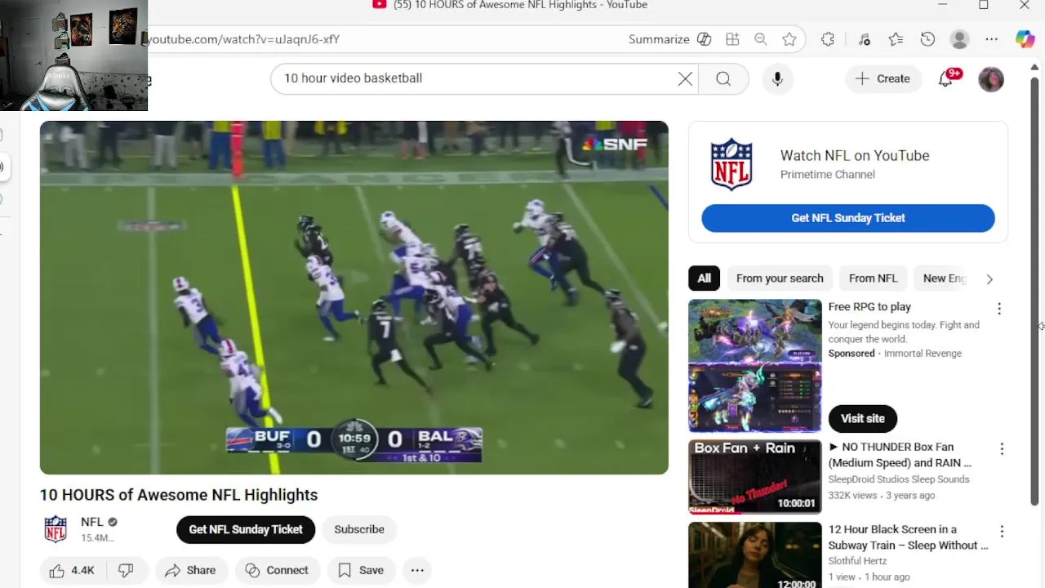
Task: Dislike the video with thumbs down
Action: pos(126,570)
